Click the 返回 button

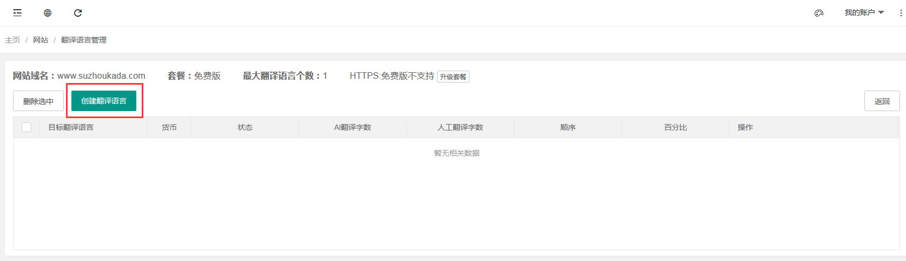[x=882, y=101]
